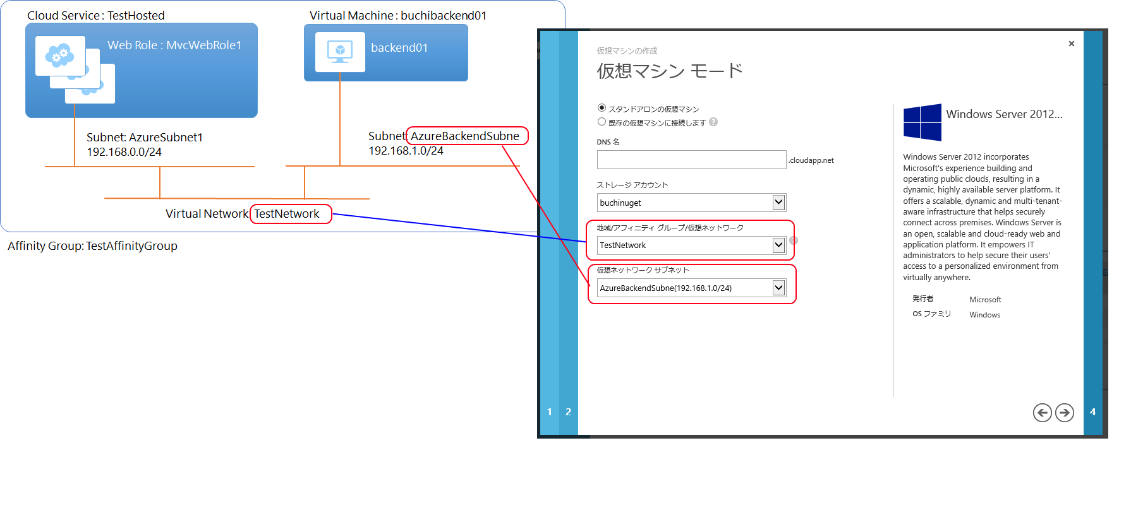1131x520 pixels.
Task: Click the Windows Server 2012 title text
Action: pos(1005,114)
